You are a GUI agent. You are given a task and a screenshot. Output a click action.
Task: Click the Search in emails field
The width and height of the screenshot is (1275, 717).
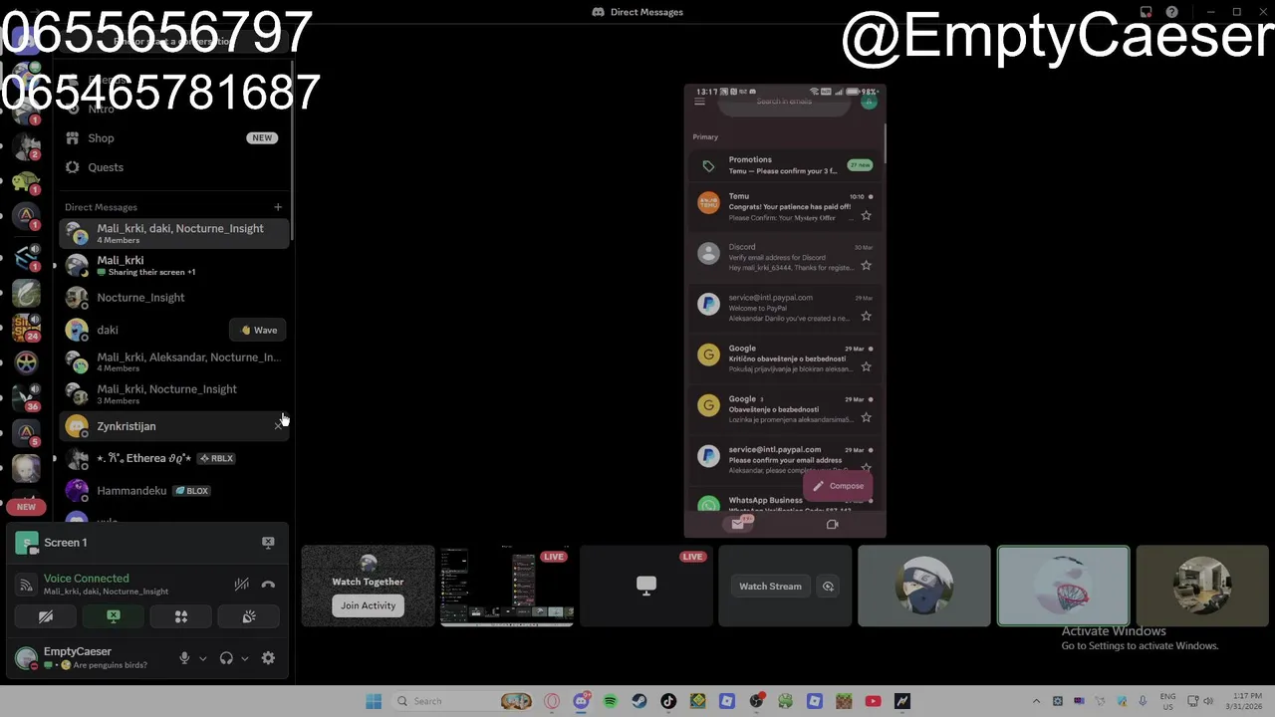[x=784, y=102]
